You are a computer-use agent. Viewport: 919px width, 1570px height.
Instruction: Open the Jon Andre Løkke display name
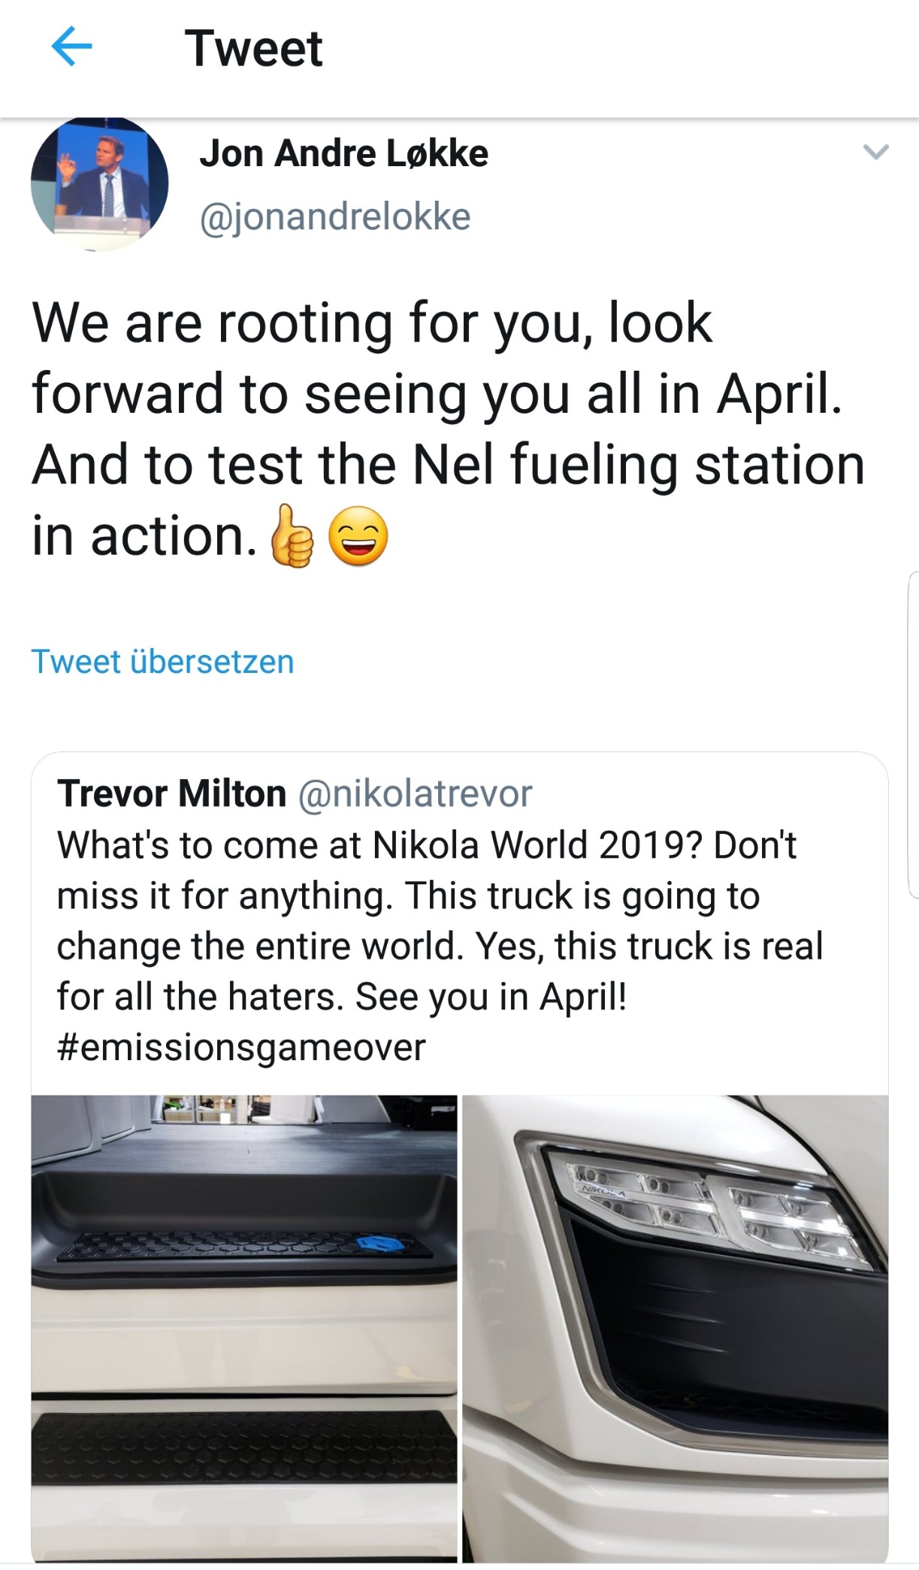coord(343,153)
